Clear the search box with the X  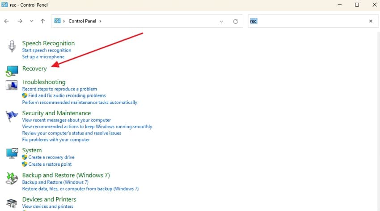(371, 21)
